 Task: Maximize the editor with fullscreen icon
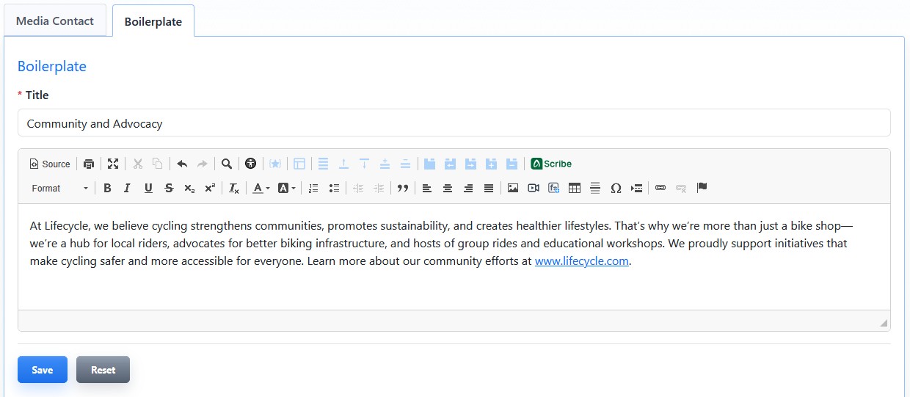click(x=112, y=164)
